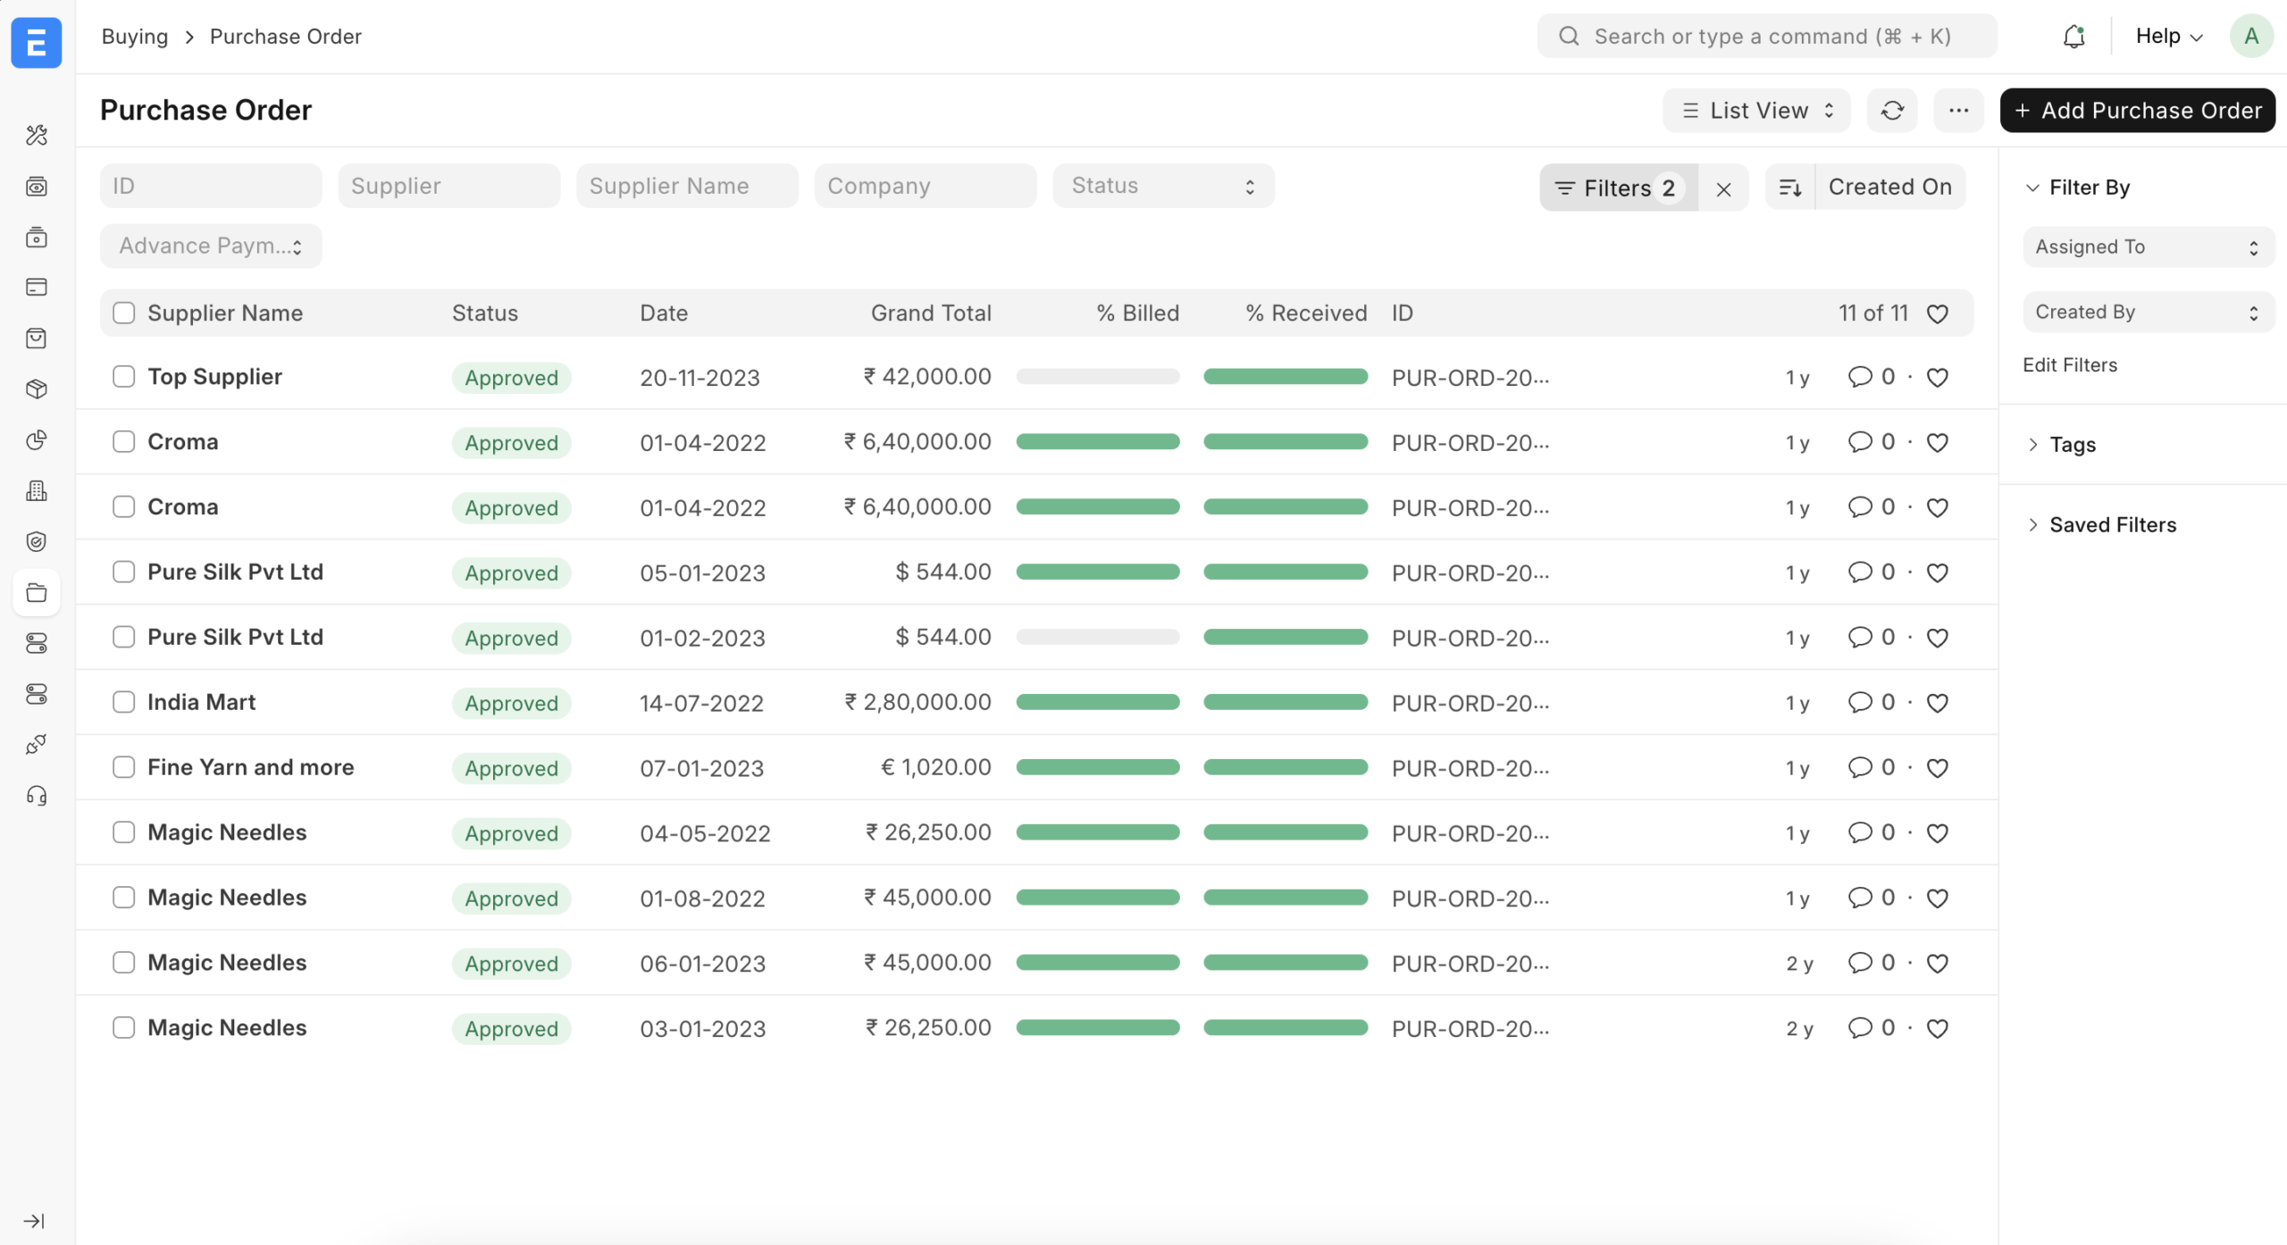
Task: Open the Help menu
Action: click(2168, 37)
